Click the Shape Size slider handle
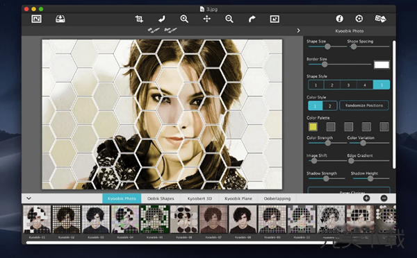 coord(327,46)
